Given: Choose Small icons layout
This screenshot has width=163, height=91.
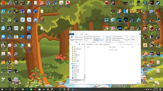Looking at the screenshot, I should [x=97, y=38].
